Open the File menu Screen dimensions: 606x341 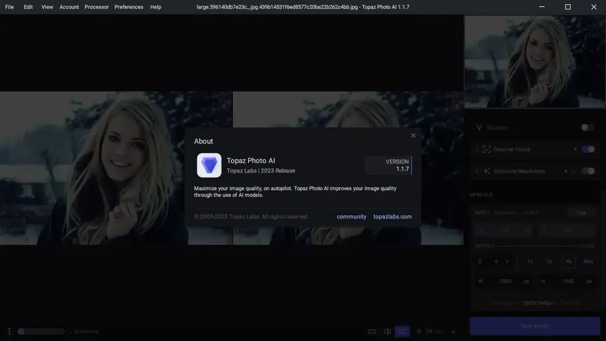pos(9,7)
